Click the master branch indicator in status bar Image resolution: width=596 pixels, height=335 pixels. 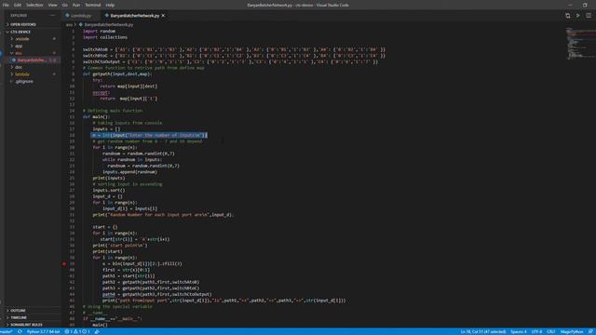7,331
